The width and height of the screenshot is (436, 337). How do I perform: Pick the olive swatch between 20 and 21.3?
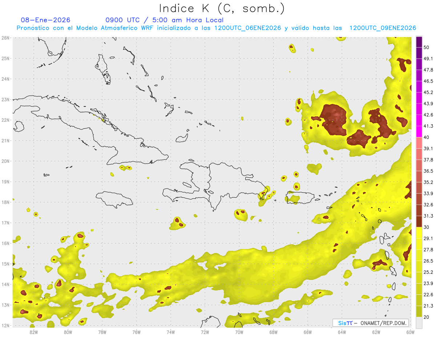pyautogui.click(x=419, y=311)
